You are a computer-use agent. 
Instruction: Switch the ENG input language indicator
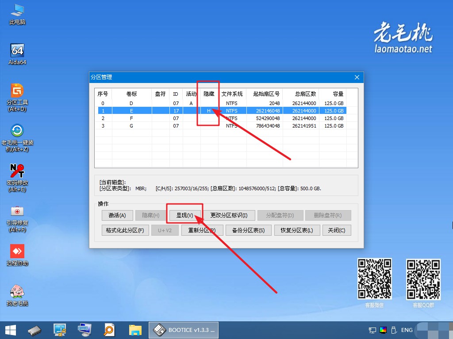[x=407, y=330]
